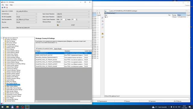Open the Windowed Mode dropdown
The image size is (193, 109).
pyautogui.click(x=73, y=22)
